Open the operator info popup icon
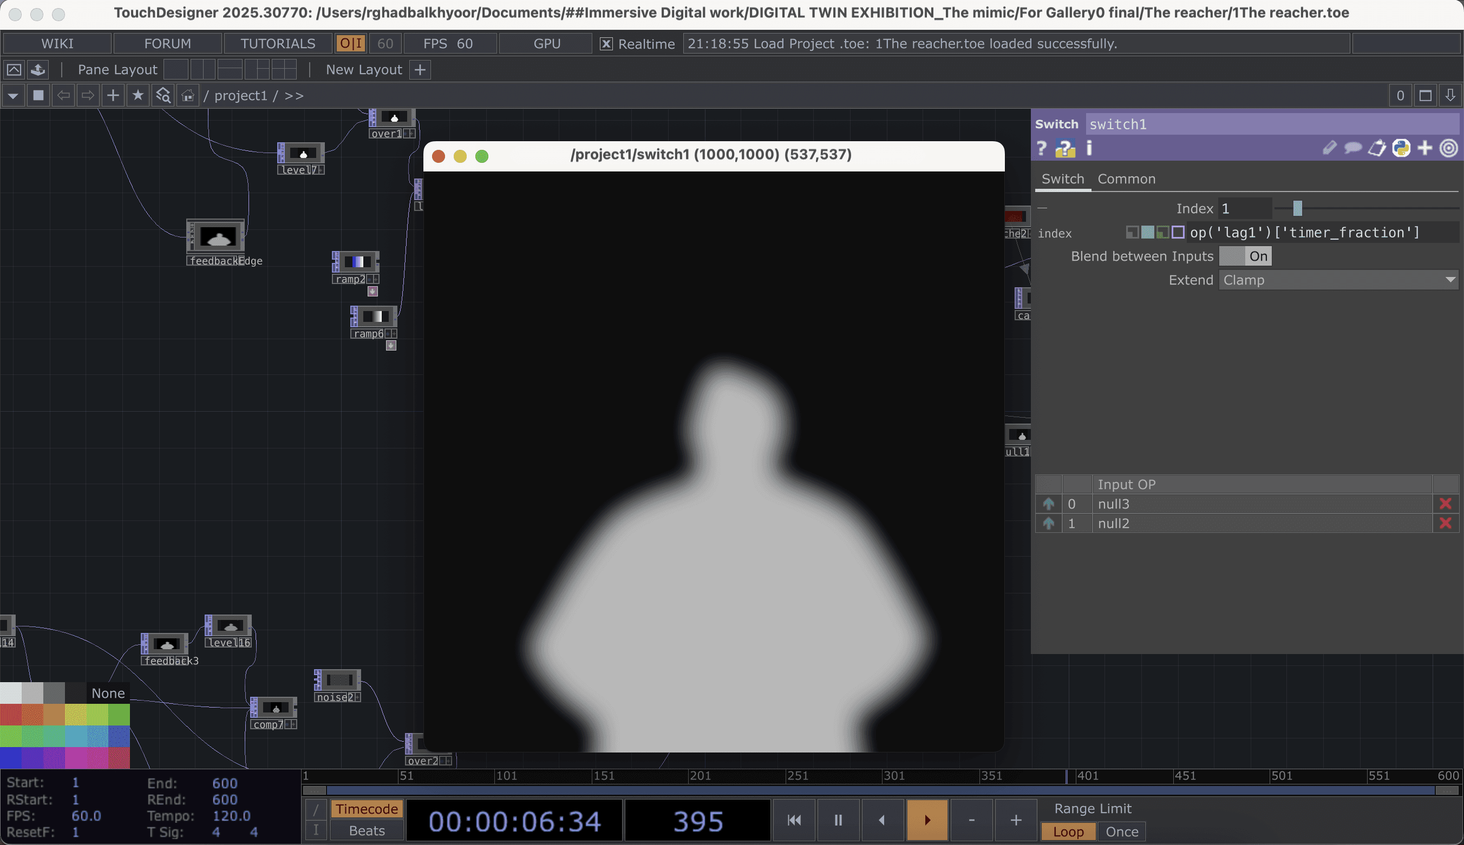The height and width of the screenshot is (845, 1464). [1089, 149]
